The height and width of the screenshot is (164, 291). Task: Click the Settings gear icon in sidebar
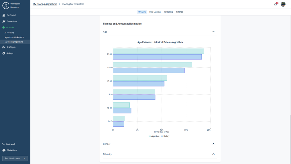(4, 53)
